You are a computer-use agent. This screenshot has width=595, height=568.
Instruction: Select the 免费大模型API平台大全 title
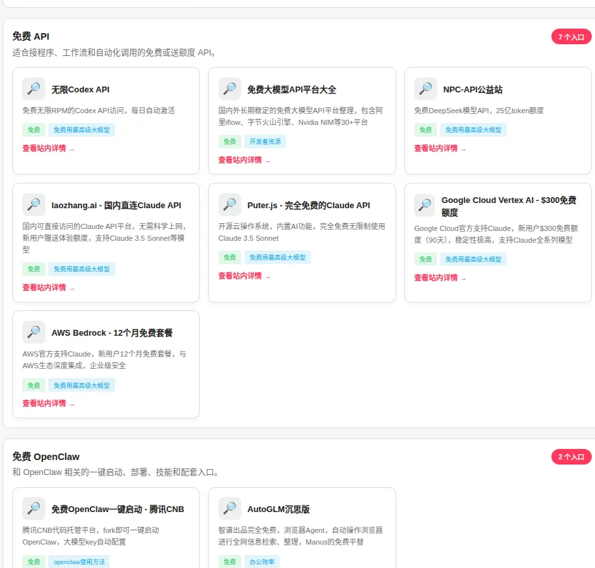click(x=292, y=90)
